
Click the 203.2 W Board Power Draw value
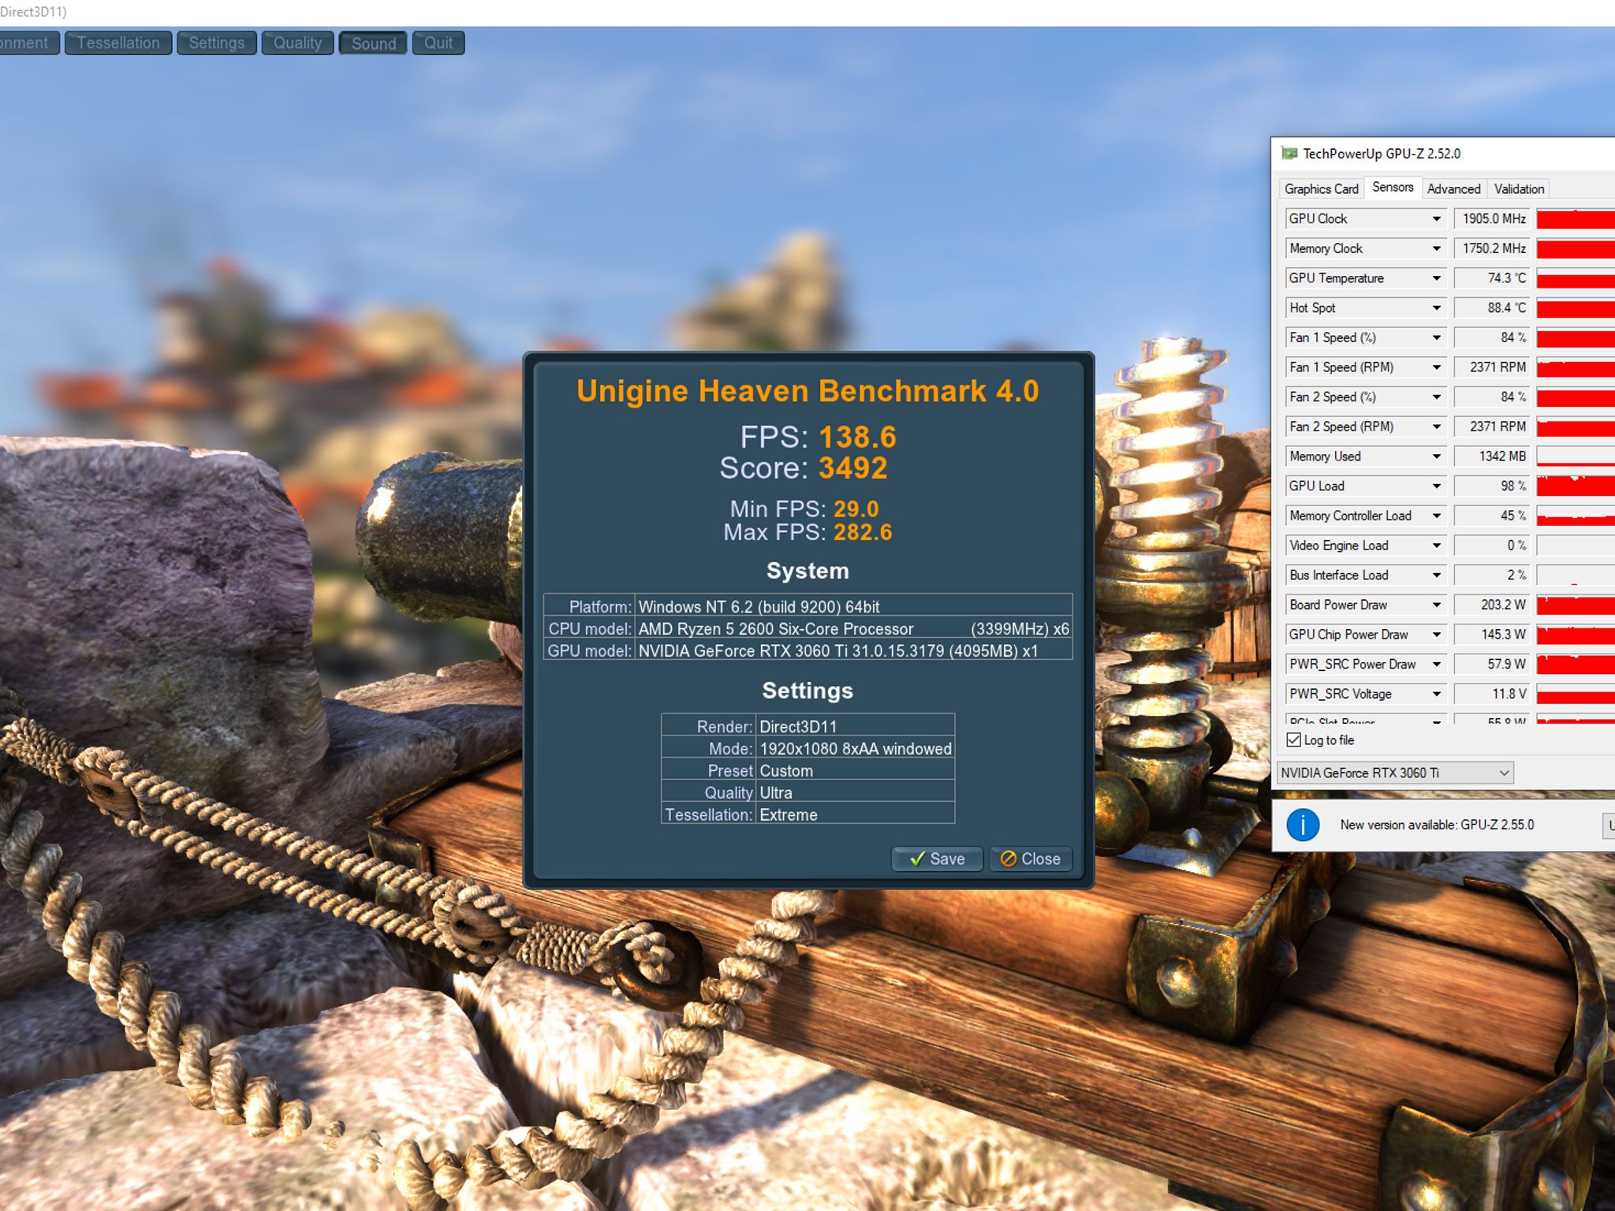[1491, 605]
